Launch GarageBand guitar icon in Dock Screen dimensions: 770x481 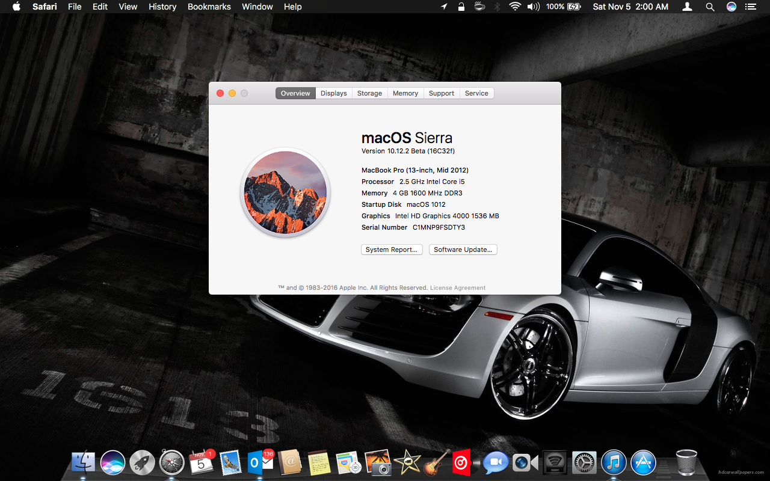(437, 462)
